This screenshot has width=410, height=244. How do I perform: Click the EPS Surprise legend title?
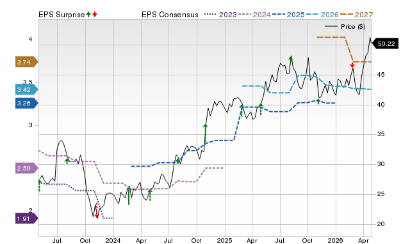point(61,15)
